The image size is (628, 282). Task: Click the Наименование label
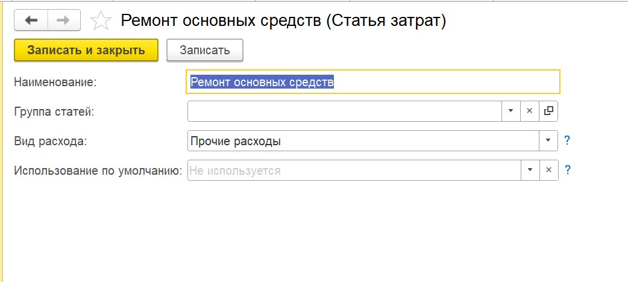(55, 82)
